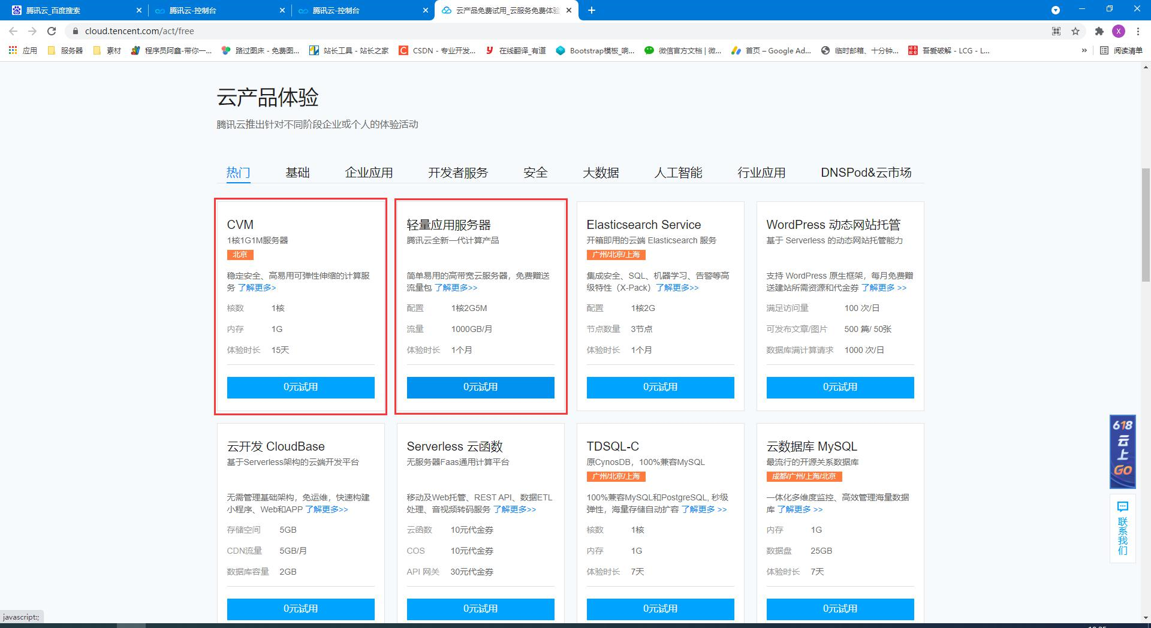Expand hidden bookmarks with double chevron

point(1084,51)
